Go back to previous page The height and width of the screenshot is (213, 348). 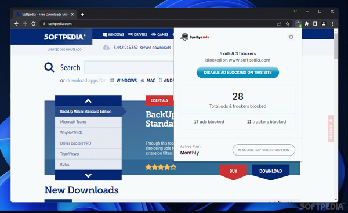coord(16,24)
